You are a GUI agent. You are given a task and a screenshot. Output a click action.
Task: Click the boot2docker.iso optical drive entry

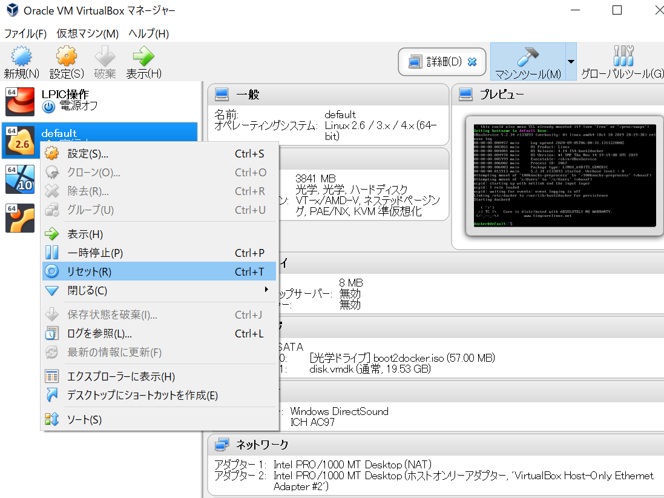pos(403,358)
